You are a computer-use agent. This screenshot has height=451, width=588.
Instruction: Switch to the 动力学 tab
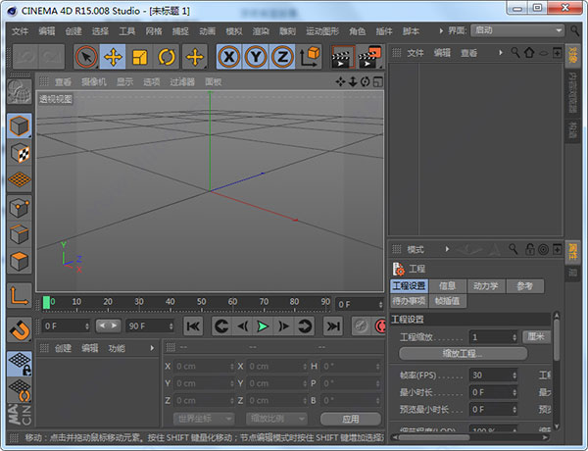tap(486, 286)
